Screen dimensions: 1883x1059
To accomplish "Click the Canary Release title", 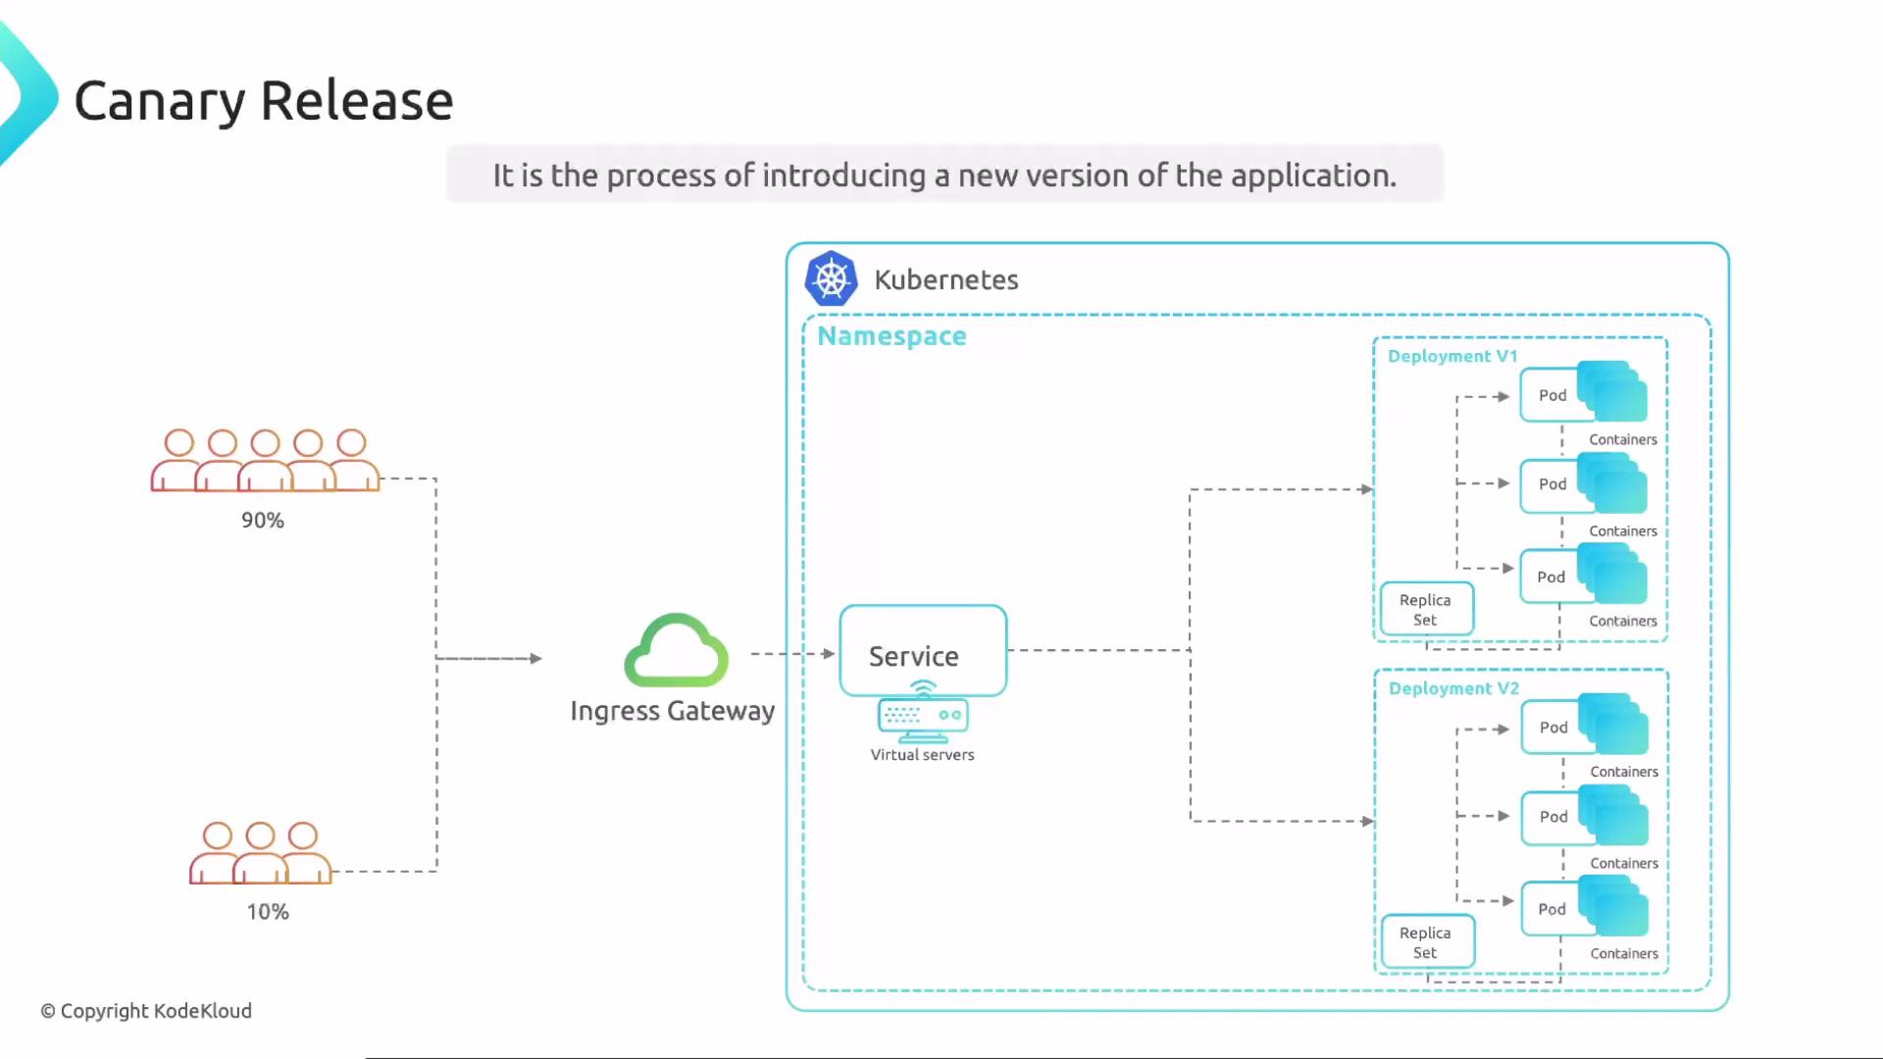I will pos(264,102).
